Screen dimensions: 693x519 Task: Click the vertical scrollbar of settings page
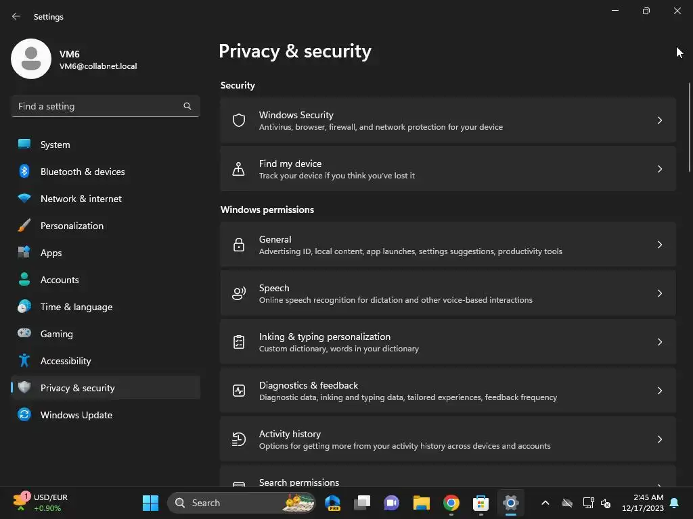pos(689,127)
